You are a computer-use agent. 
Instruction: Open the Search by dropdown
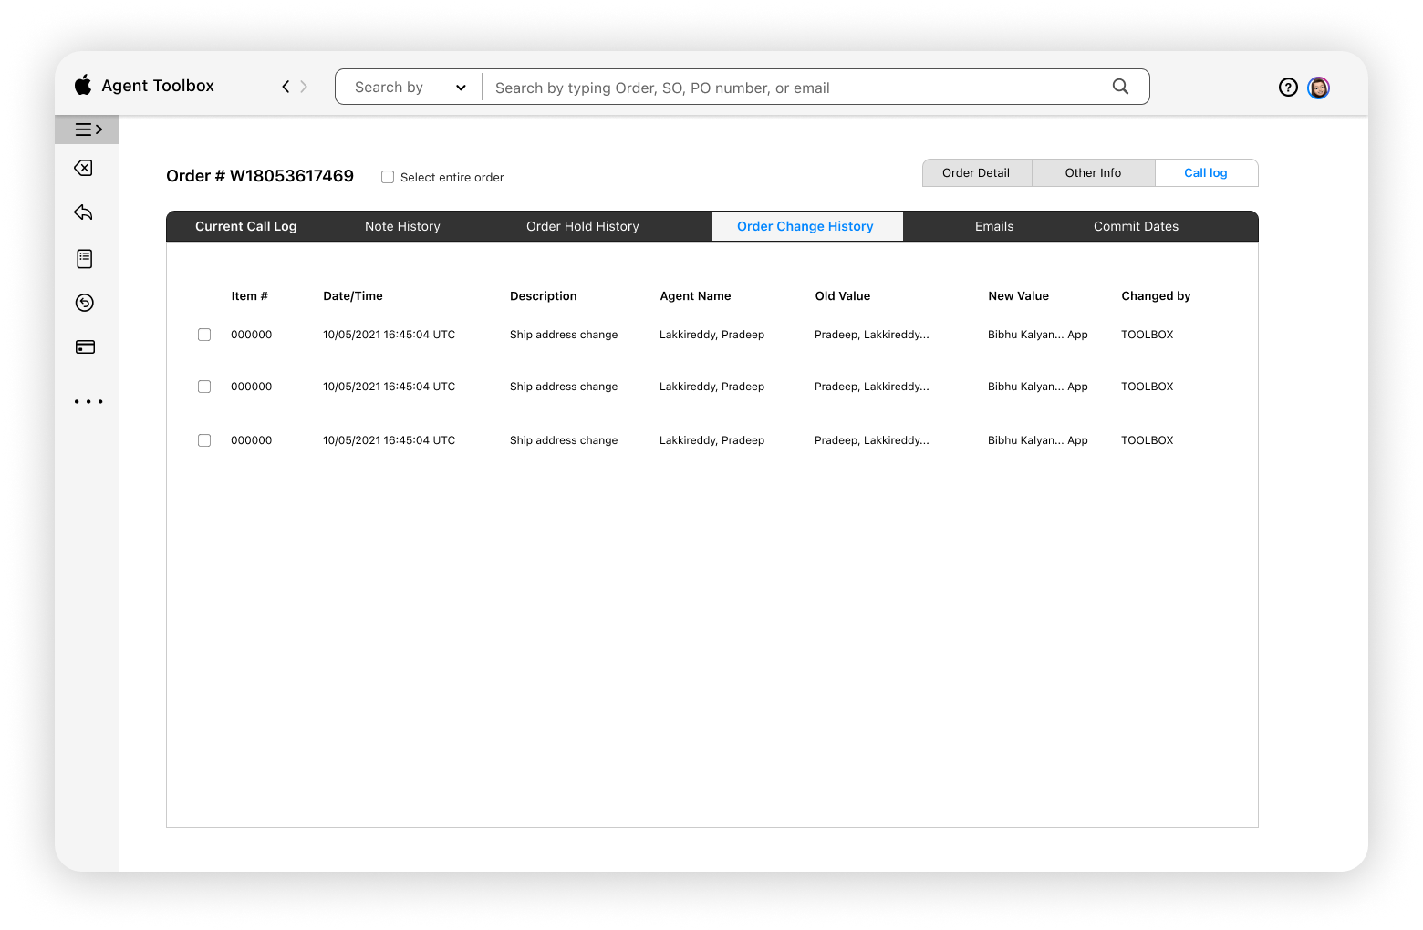tap(408, 87)
